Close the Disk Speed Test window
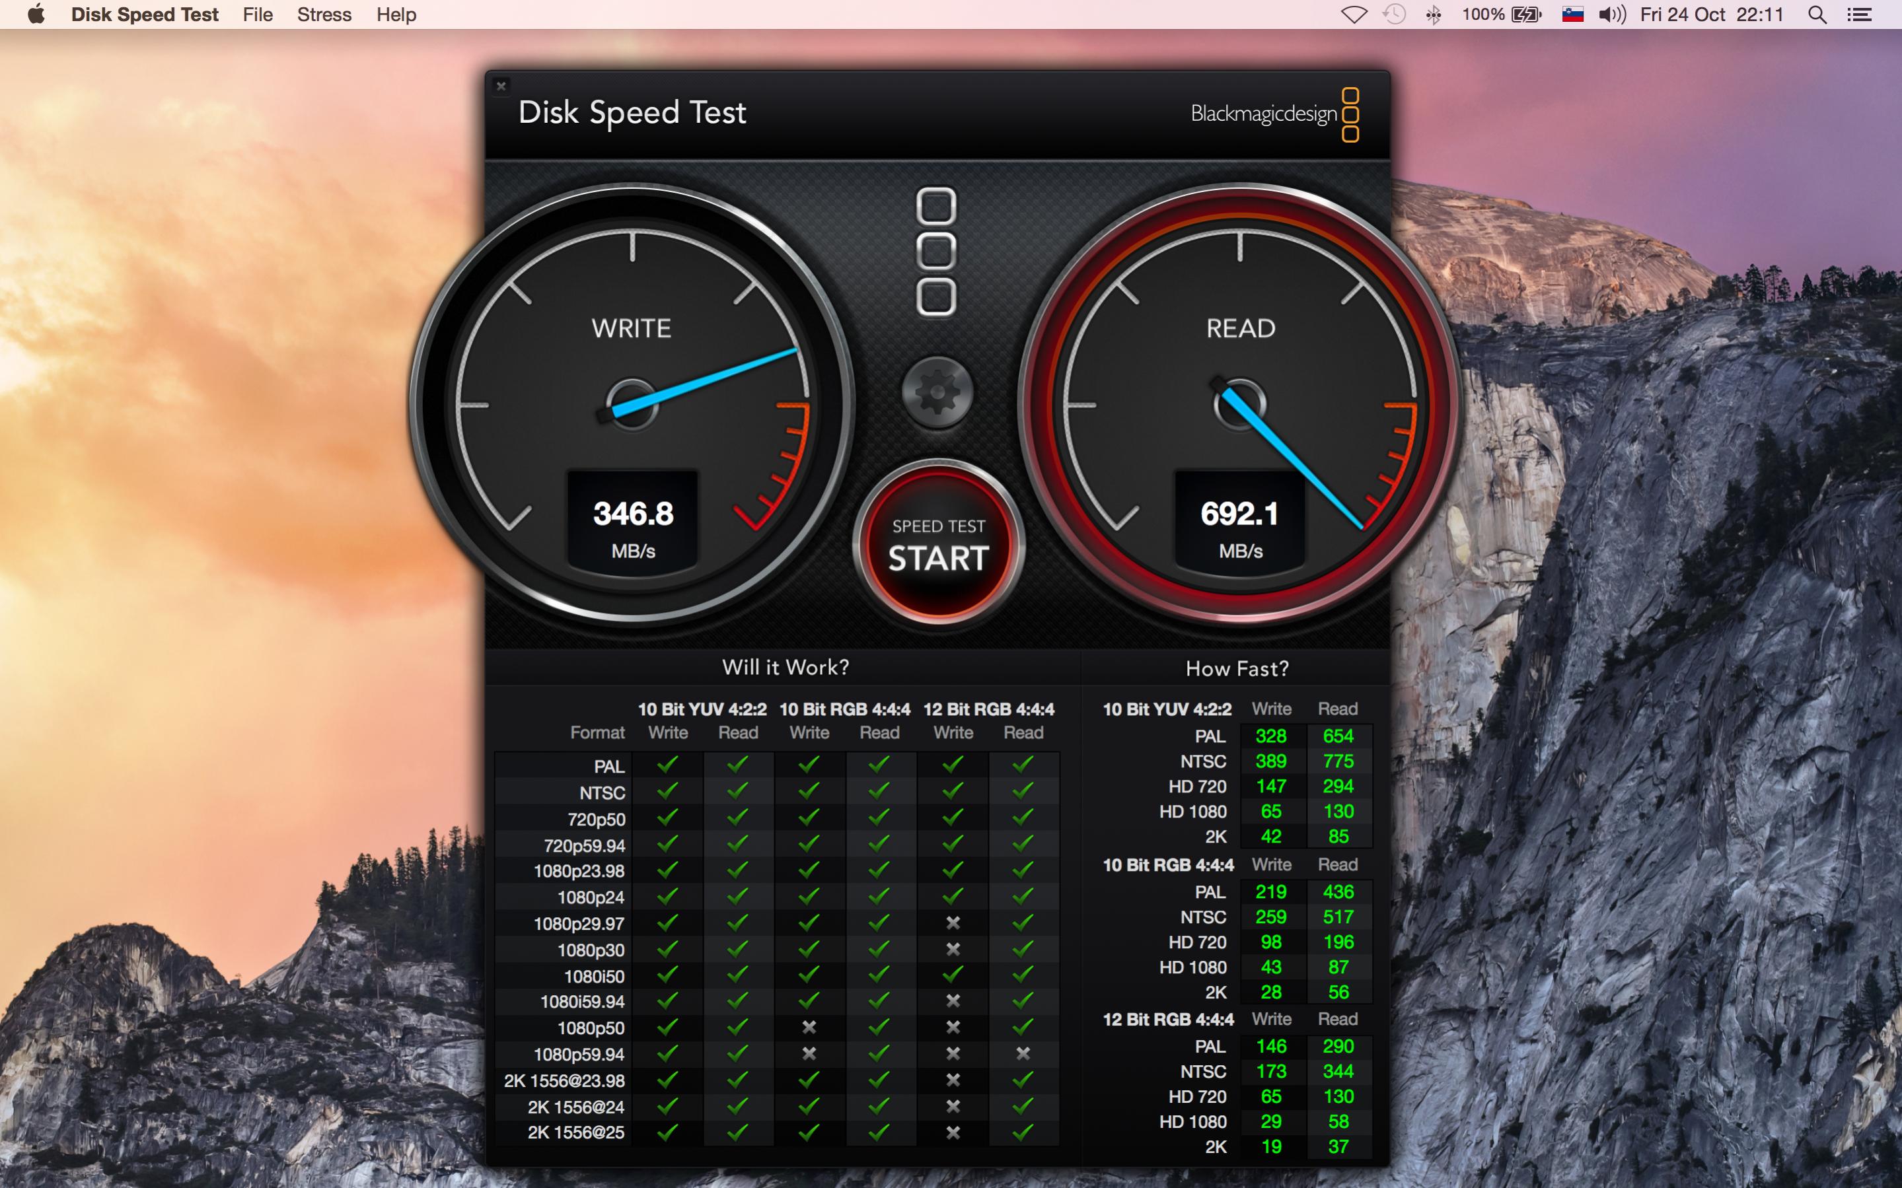The image size is (1902, 1188). point(501,86)
